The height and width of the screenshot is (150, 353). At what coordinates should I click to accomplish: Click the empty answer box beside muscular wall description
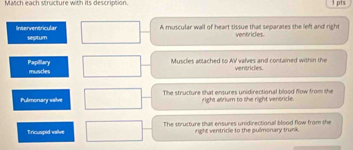(x=111, y=32)
